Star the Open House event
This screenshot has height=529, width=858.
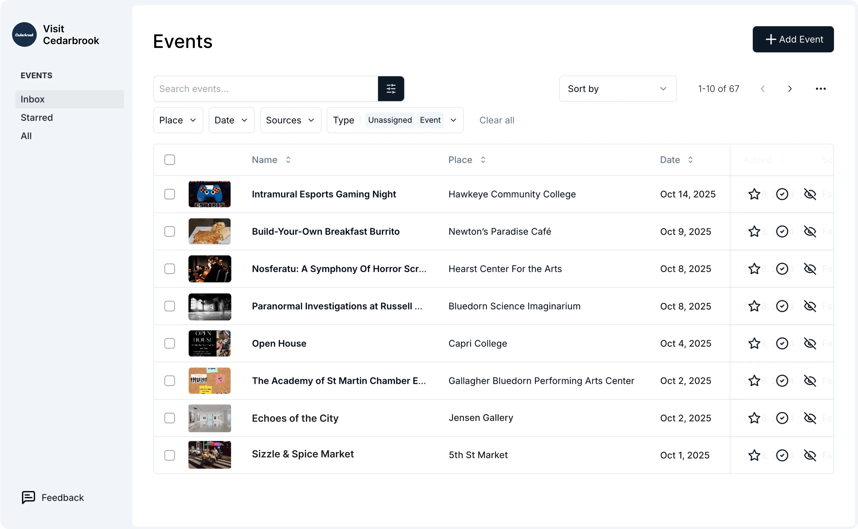pyautogui.click(x=754, y=343)
